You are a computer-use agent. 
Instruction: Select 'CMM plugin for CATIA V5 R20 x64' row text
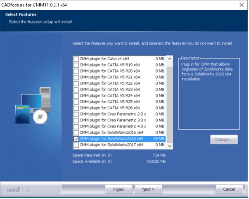tap(110, 71)
